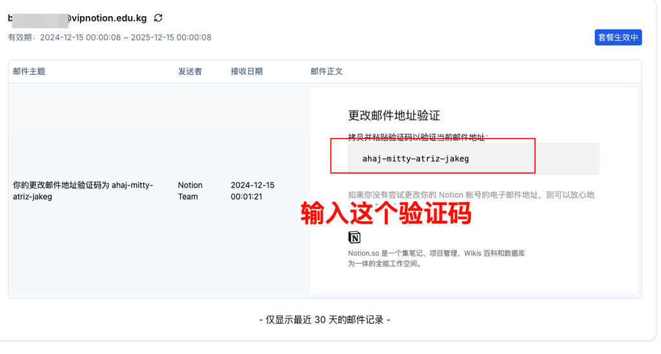
Task: Click the vipnotion.edu.kg email address at the top
Action: [77, 18]
